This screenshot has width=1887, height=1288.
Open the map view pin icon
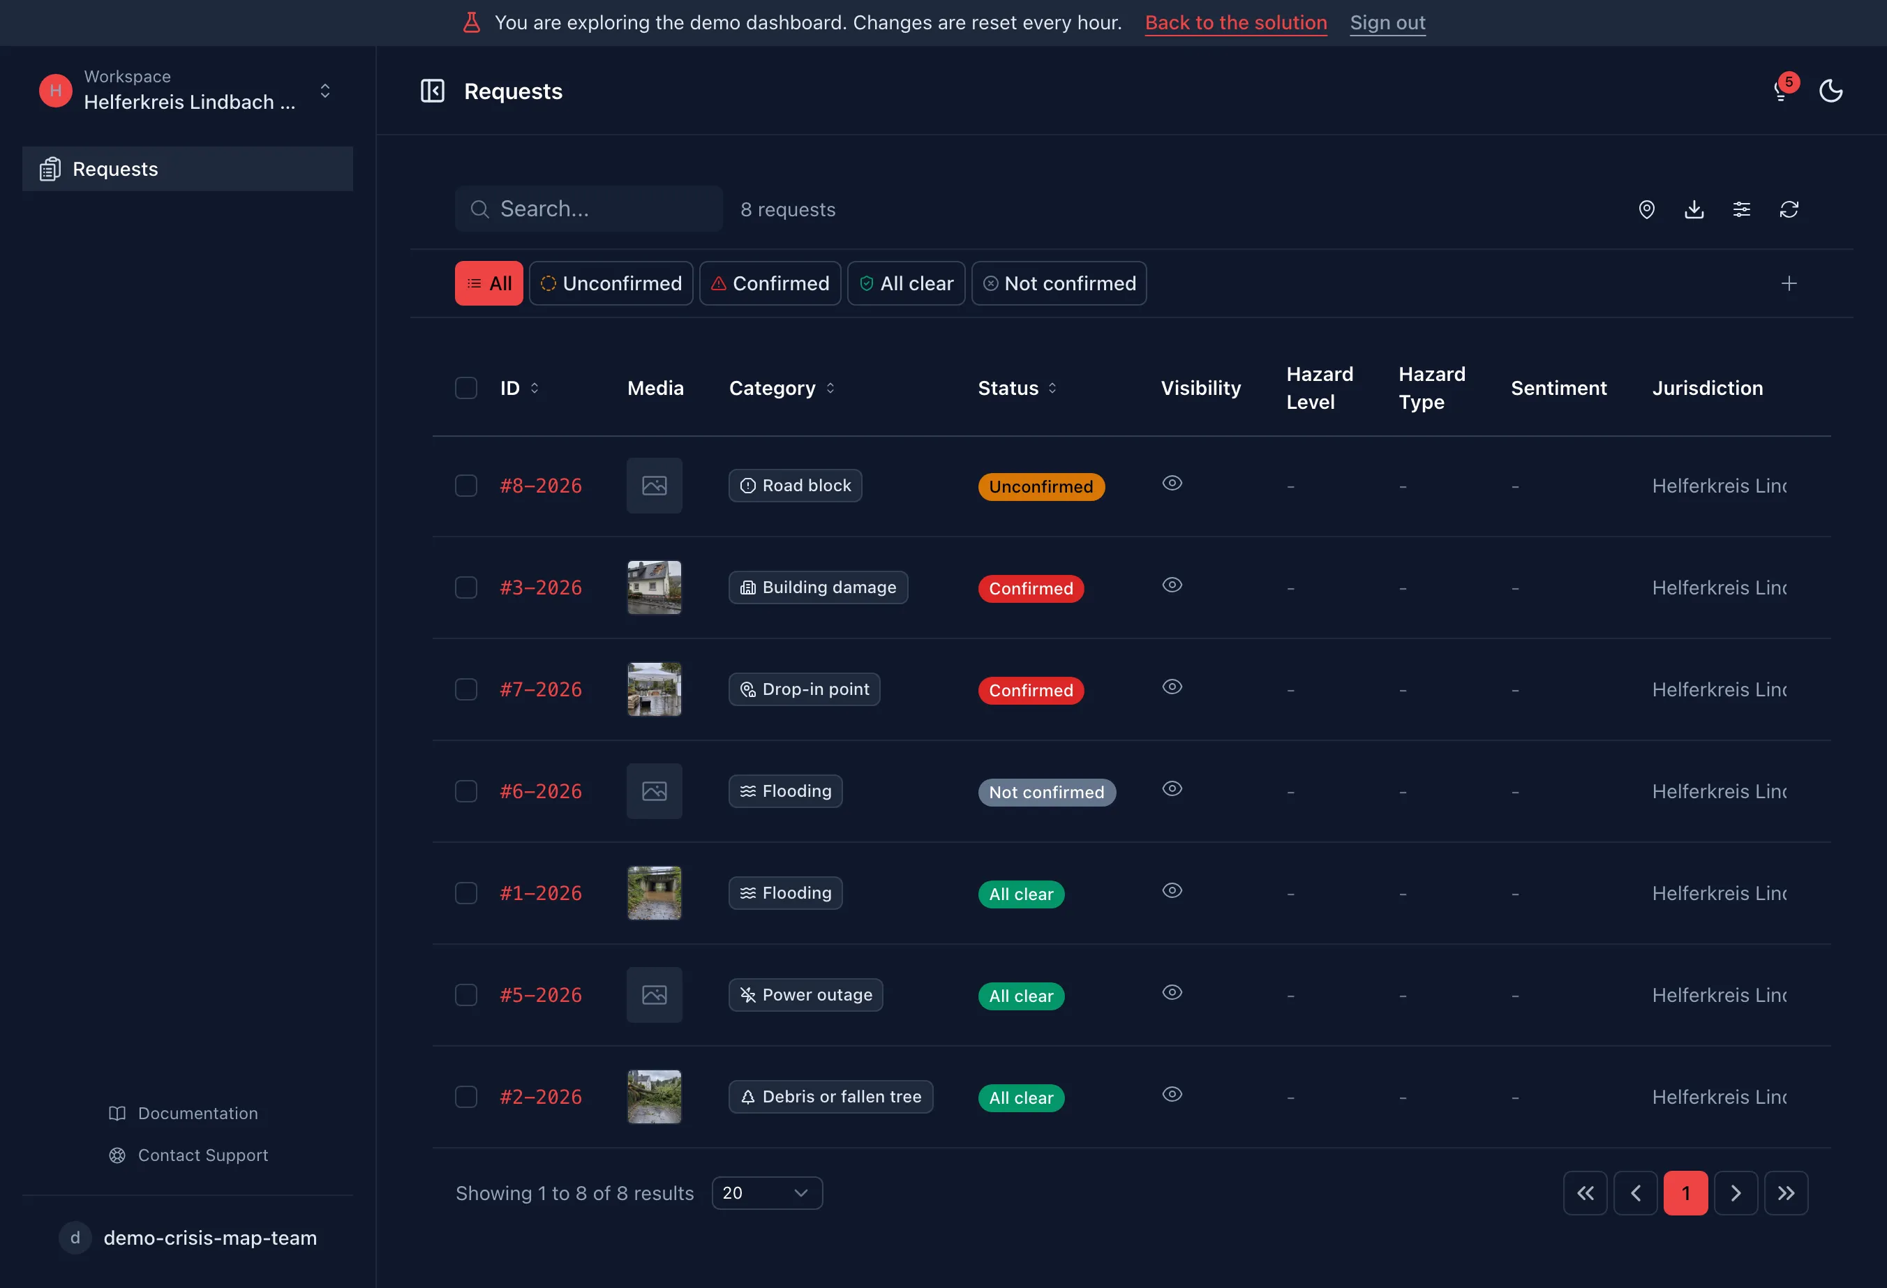pyautogui.click(x=1646, y=209)
